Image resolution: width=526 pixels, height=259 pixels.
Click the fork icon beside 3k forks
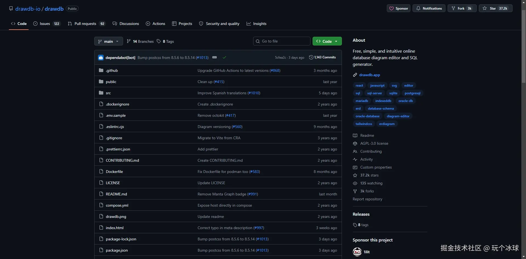point(355,191)
